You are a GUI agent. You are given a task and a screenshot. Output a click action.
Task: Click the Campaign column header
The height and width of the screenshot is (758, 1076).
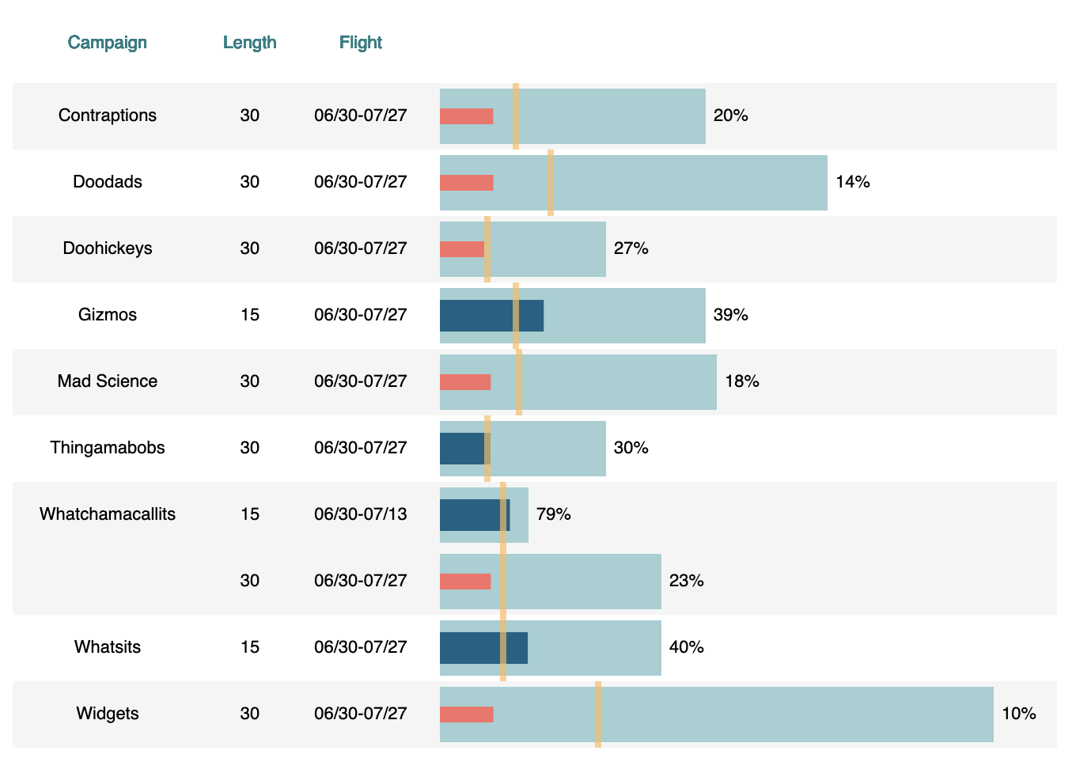107,43
